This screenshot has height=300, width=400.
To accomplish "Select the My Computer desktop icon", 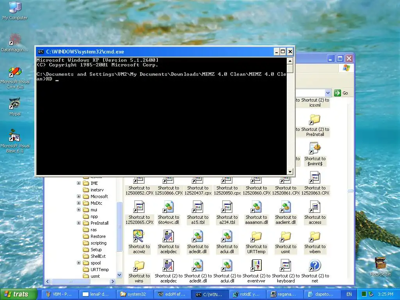I will point(15,11).
